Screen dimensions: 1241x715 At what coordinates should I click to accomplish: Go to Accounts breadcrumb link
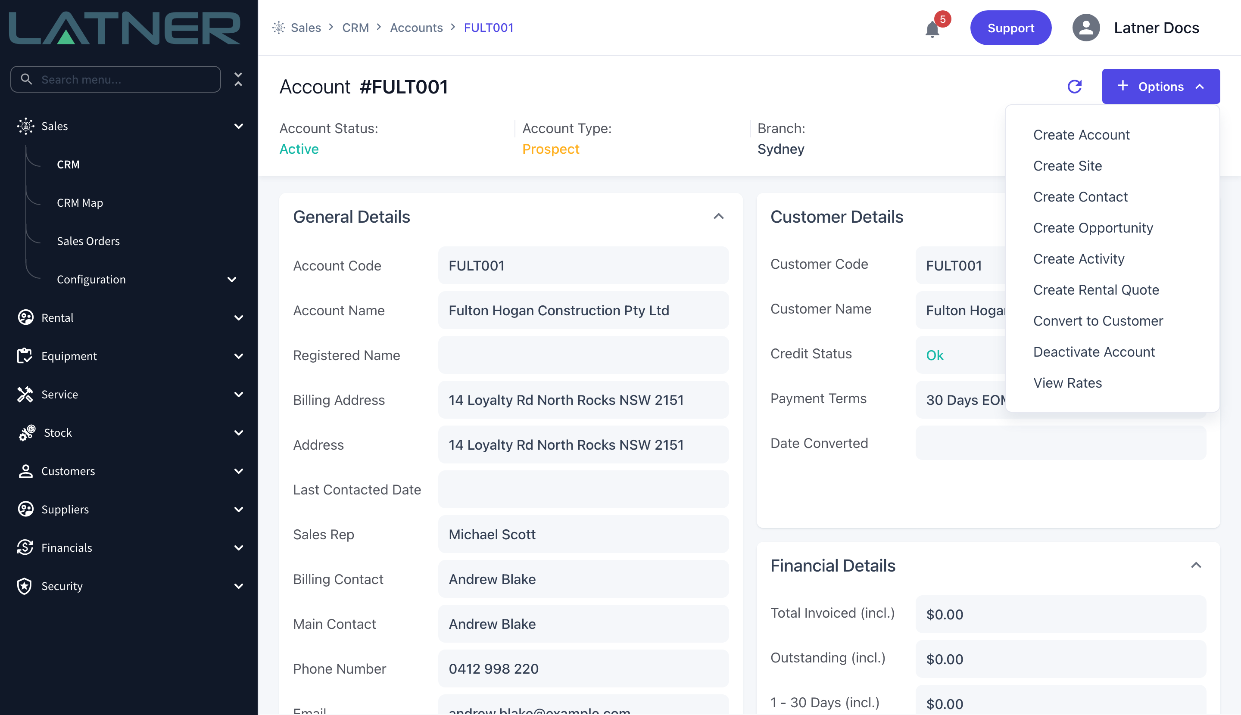coord(416,28)
